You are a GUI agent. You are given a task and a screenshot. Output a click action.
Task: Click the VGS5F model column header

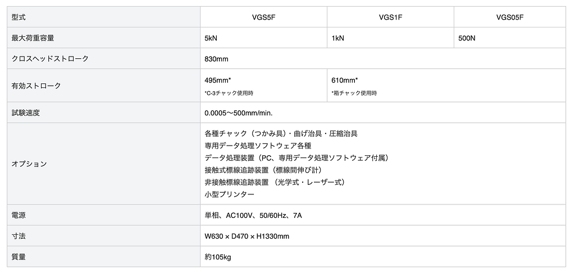[263, 17]
